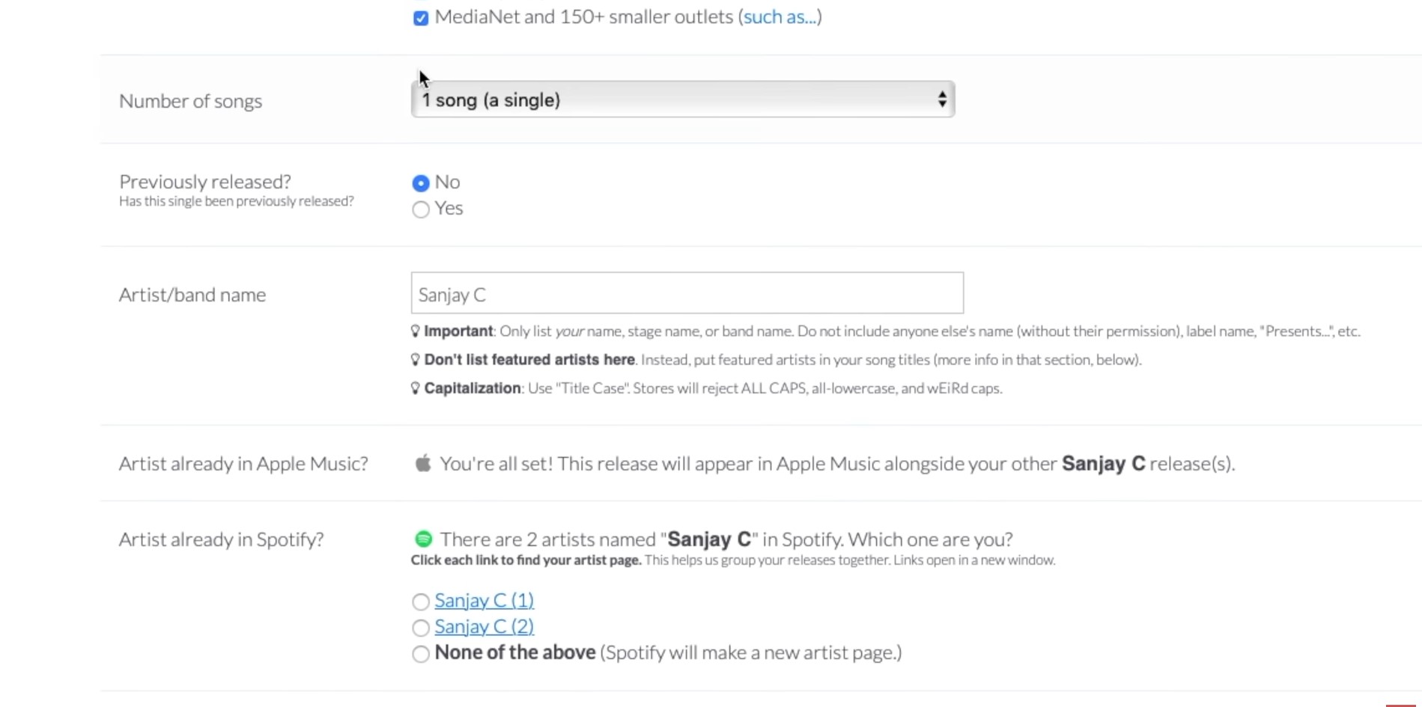The height and width of the screenshot is (707, 1422).
Task: Click the 'None of the above' label text
Action: point(515,652)
